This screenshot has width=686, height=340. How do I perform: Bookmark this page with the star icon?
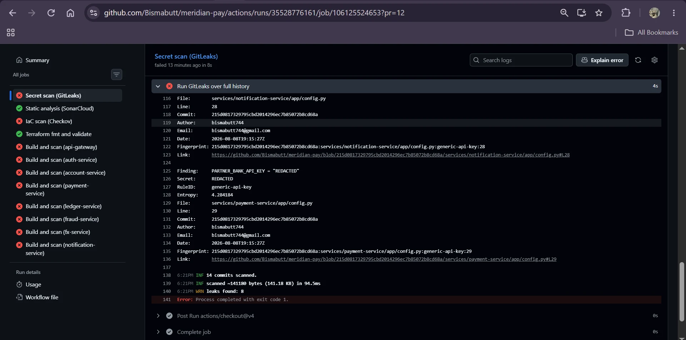point(599,13)
